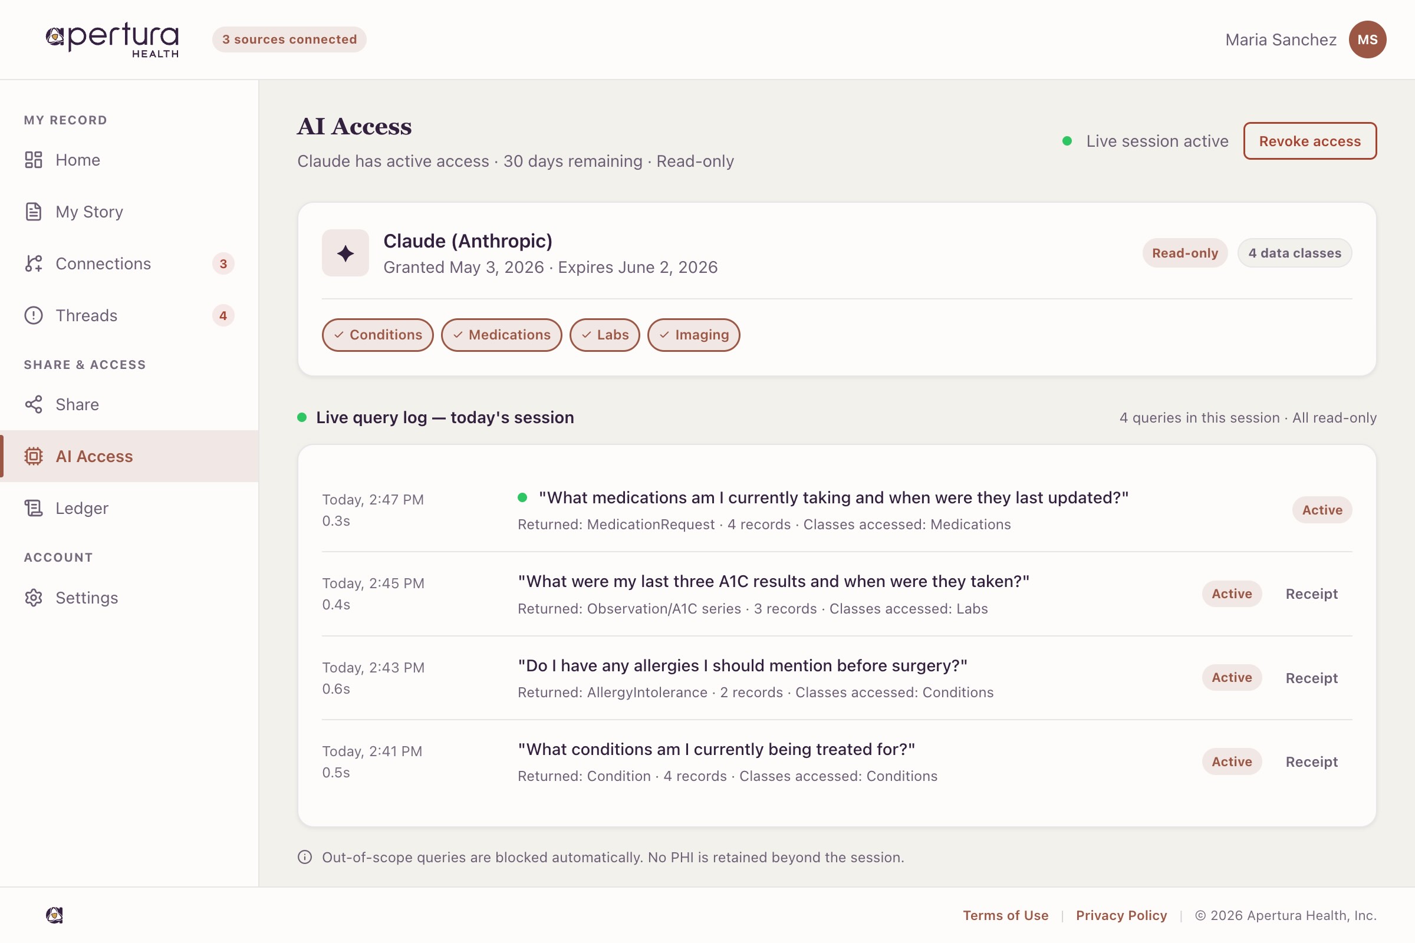1415x943 pixels.
Task: Click the Connections count badge 3
Action: coord(223,263)
